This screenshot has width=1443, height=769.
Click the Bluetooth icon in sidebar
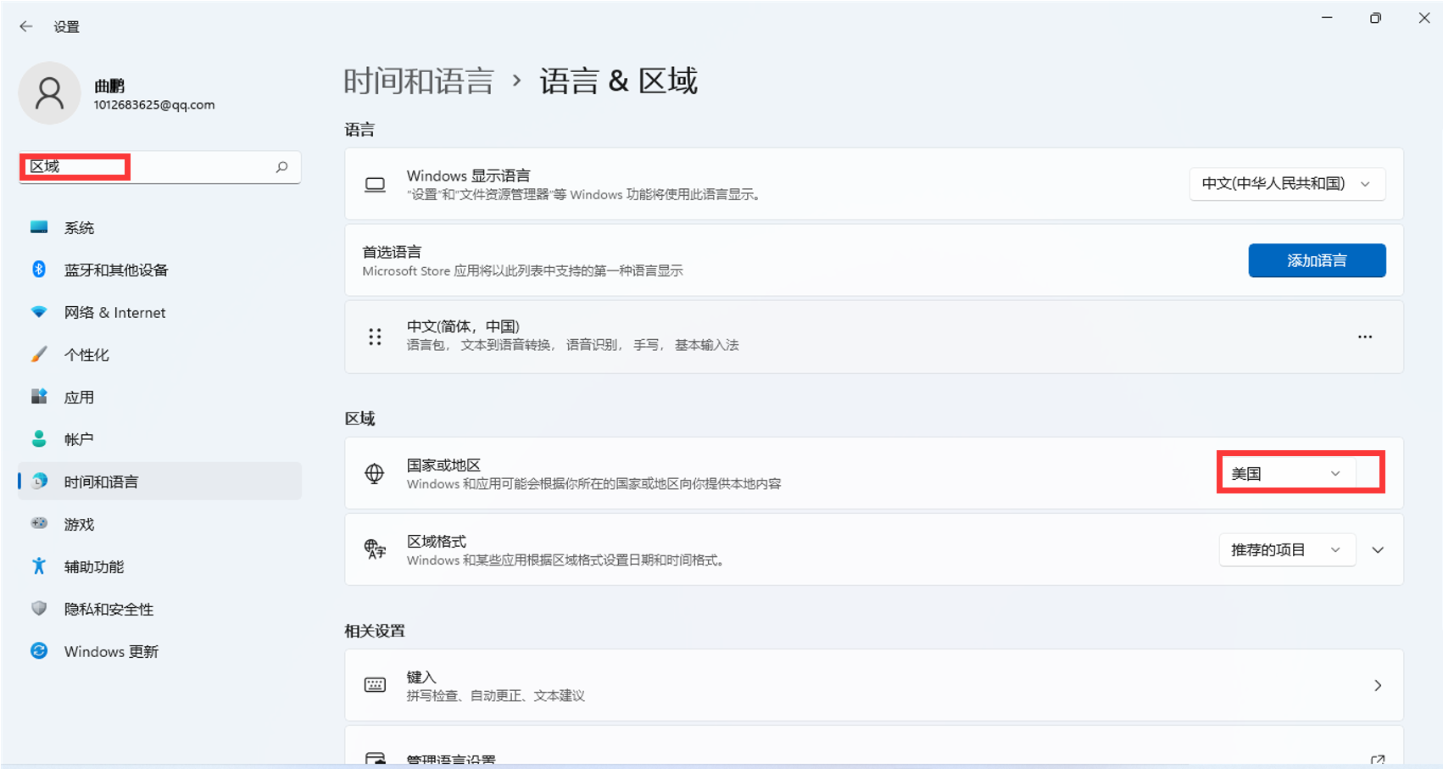(x=39, y=270)
